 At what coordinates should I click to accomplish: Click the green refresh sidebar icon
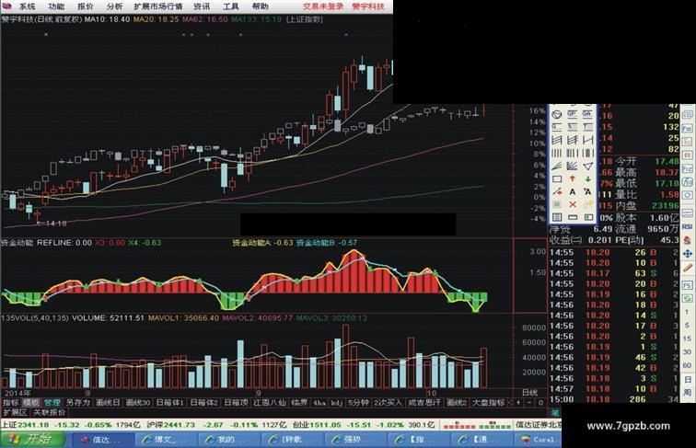click(x=688, y=299)
